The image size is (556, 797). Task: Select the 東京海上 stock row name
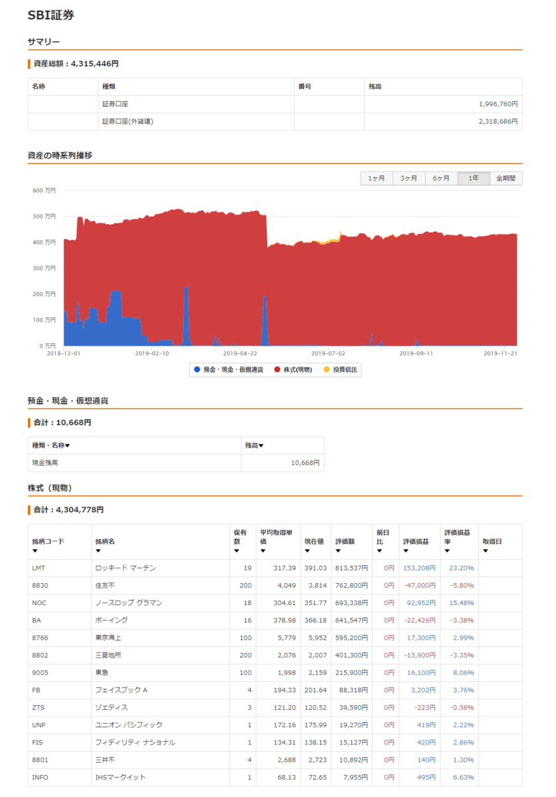point(108,638)
